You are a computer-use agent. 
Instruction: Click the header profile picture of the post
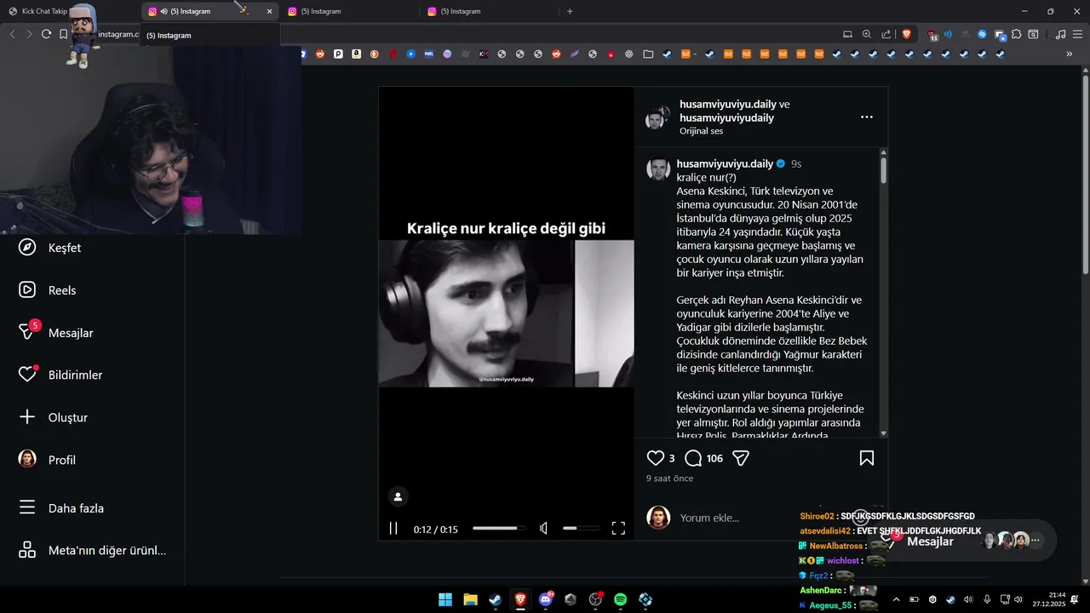pos(657,117)
